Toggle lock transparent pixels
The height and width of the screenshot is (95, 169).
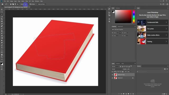click(x=115, y=72)
